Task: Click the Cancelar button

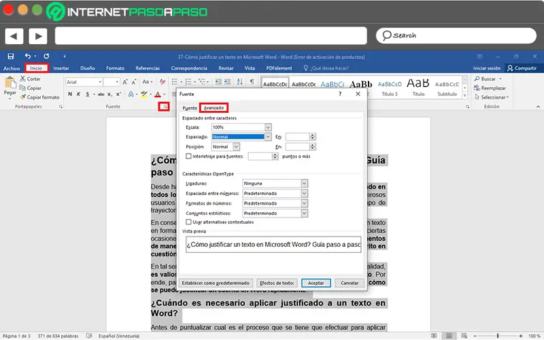Action: pyautogui.click(x=350, y=283)
